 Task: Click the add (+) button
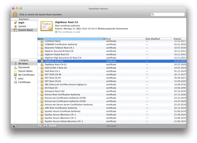click(40, 126)
